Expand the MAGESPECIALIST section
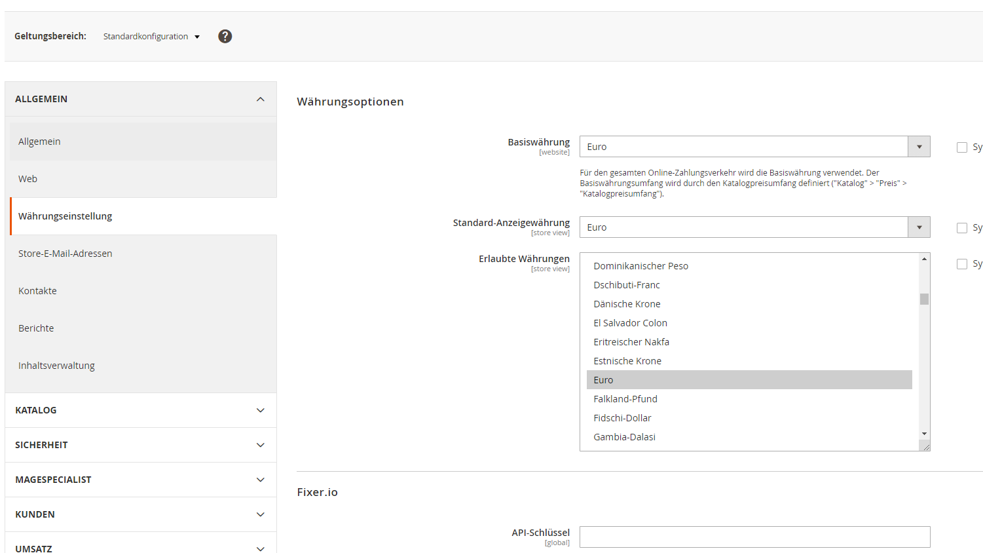Image resolution: width=983 pixels, height=553 pixels. pos(140,479)
